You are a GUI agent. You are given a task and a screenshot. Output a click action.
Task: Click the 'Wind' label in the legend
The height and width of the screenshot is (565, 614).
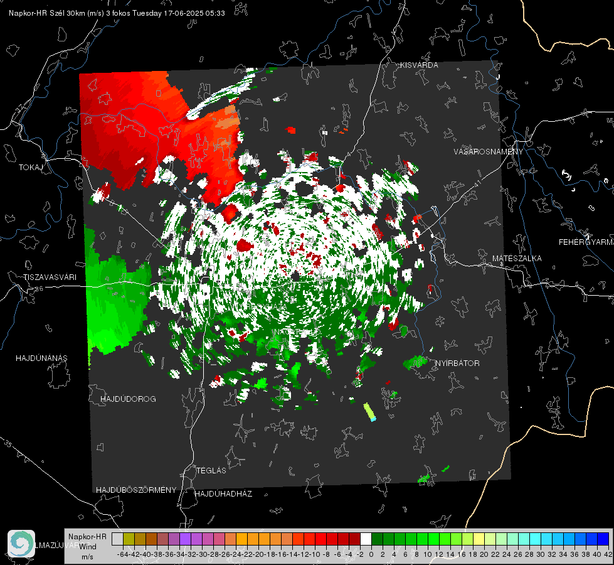pos(88,546)
